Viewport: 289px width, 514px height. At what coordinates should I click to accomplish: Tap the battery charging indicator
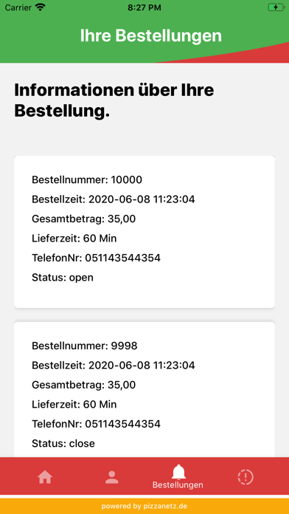pyautogui.click(x=276, y=7)
